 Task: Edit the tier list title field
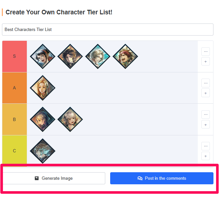tap(108, 30)
